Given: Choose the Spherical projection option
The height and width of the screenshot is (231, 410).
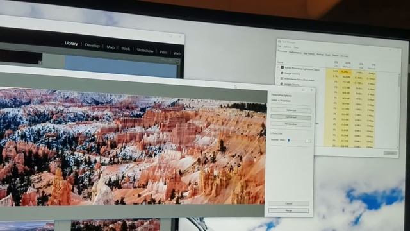Looking at the screenshot, I should click(x=291, y=110).
